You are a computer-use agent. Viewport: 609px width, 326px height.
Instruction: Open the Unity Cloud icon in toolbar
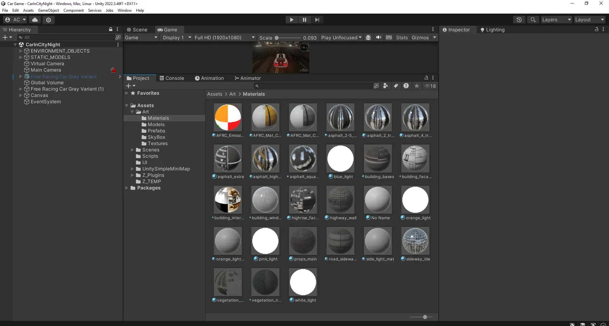pos(35,20)
